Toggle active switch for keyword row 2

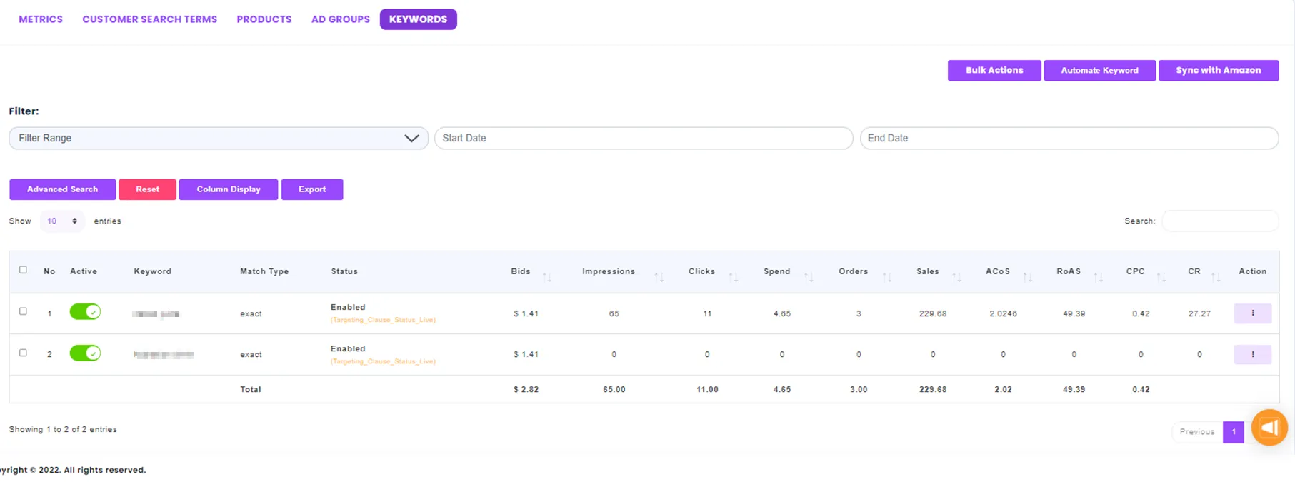click(x=85, y=353)
